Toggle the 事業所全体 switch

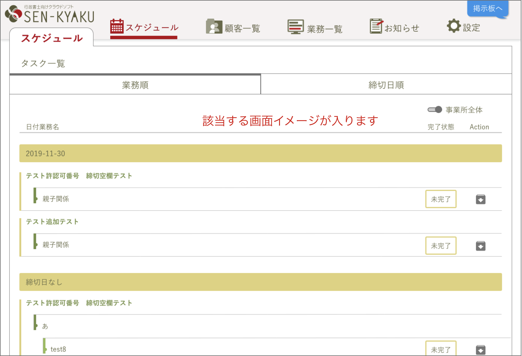(435, 109)
